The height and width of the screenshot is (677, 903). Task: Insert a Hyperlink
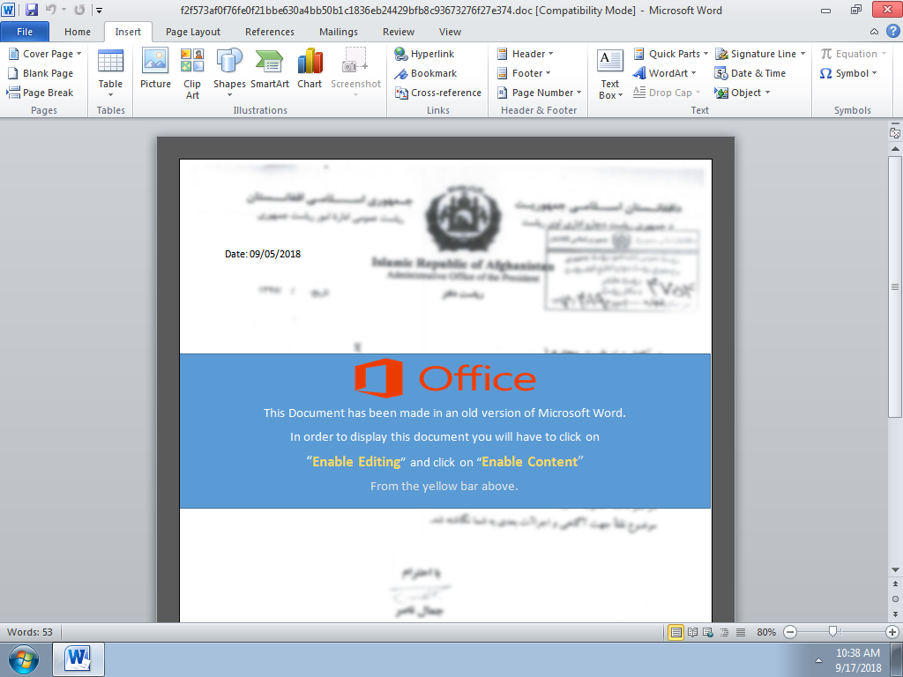424,54
